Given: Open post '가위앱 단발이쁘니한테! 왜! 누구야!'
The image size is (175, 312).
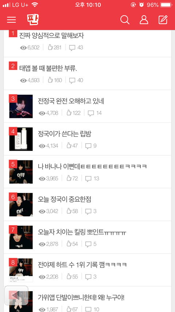Looking at the screenshot, I should click(81, 298).
